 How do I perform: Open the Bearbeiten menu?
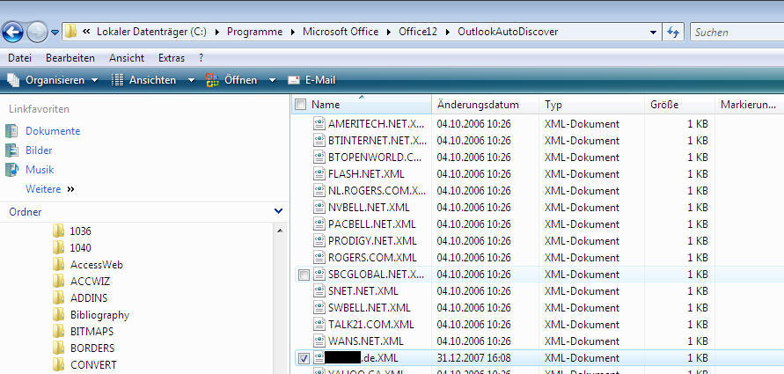tap(70, 58)
